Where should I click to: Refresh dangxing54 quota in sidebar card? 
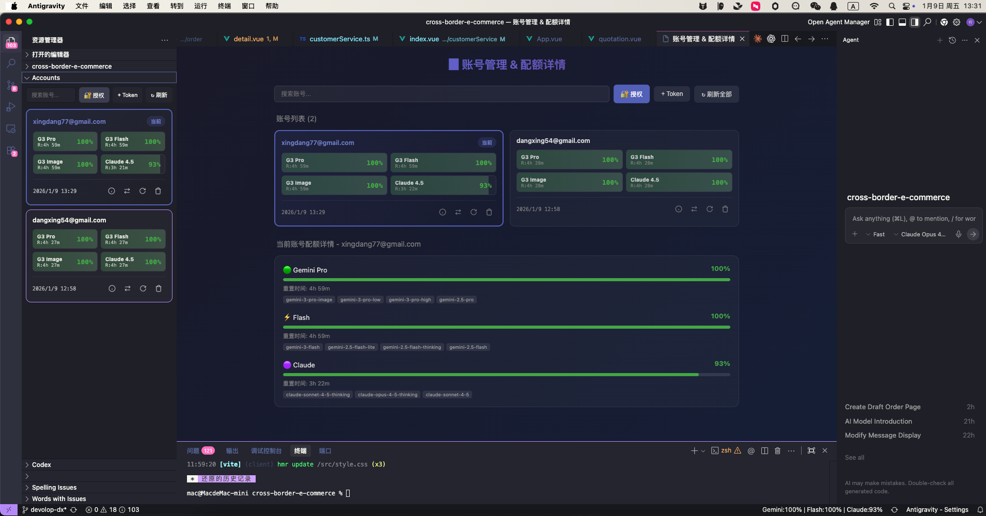(x=143, y=288)
